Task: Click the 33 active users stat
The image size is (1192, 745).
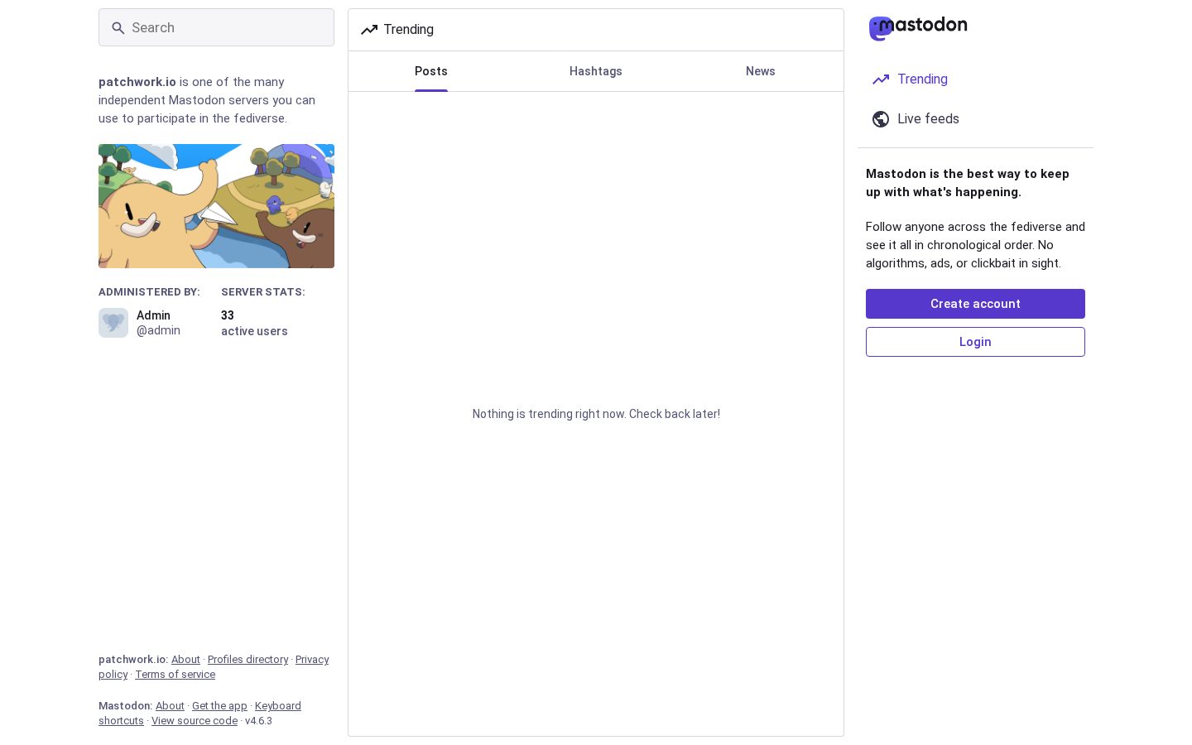Action: 254,323
